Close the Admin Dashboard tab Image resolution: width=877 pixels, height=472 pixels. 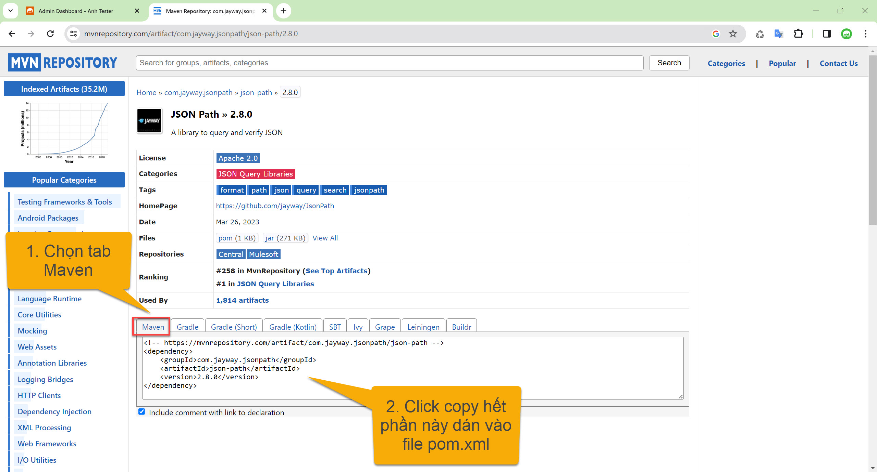(x=137, y=11)
